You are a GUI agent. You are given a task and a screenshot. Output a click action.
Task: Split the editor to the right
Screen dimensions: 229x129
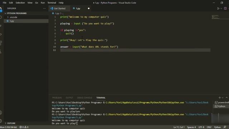[x=225, y=9]
